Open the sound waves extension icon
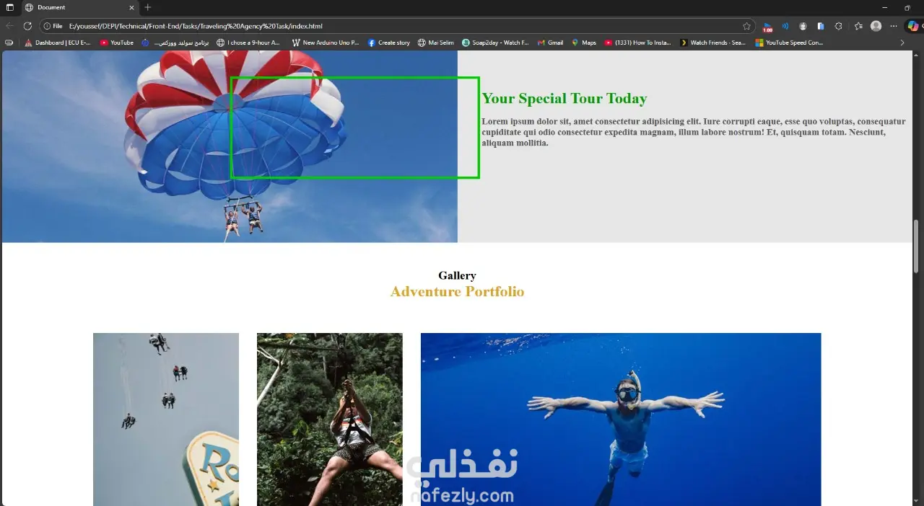 point(785,26)
